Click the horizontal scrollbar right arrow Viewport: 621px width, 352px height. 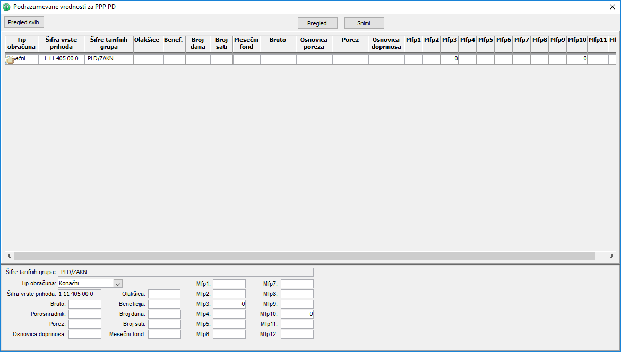tap(614, 256)
